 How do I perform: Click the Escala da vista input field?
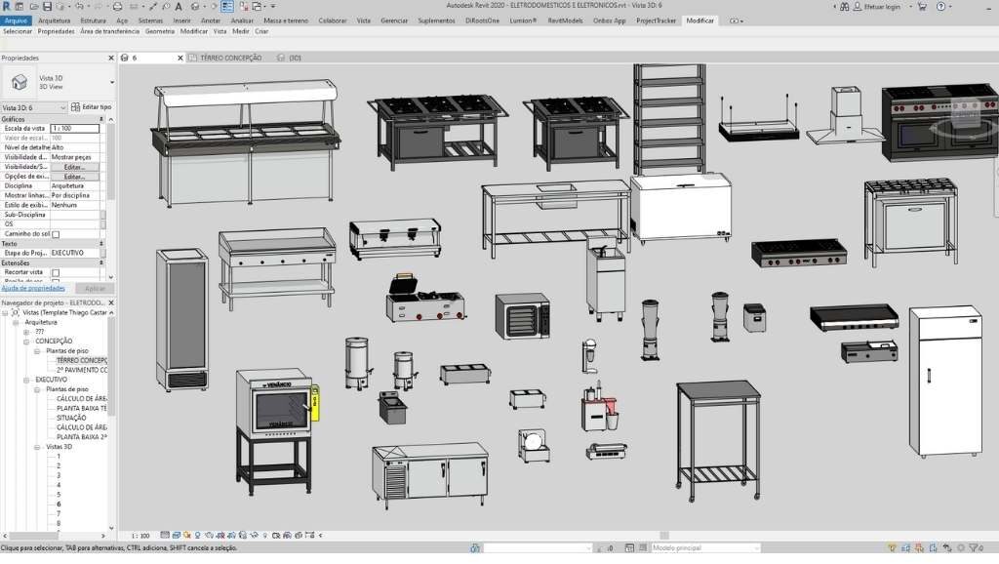[74, 128]
